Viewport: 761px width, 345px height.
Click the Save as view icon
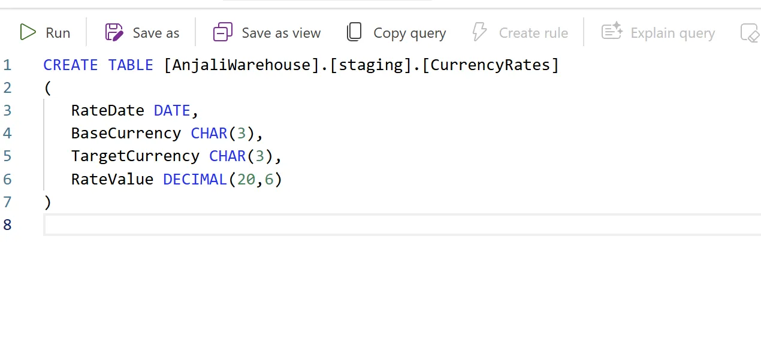pyautogui.click(x=223, y=32)
